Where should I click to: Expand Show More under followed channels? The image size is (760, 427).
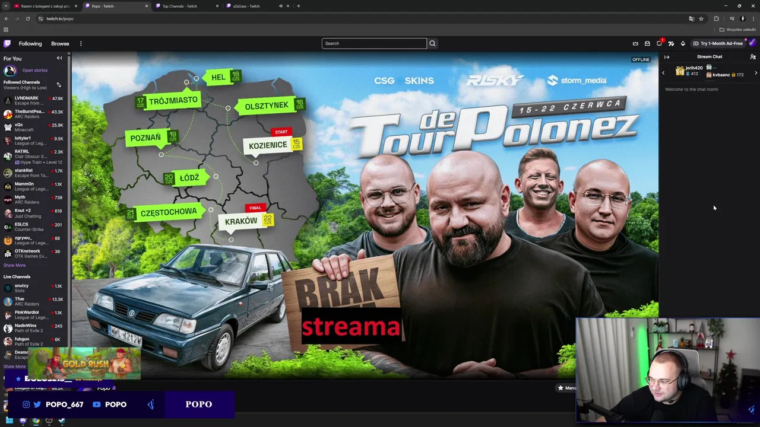pyautogui.click(x=14, y=265)
